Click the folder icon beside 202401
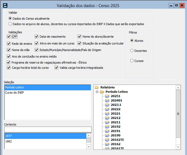The width and height of the screenshot is (187, 155). pyautogui.click(x=107, y=100)
